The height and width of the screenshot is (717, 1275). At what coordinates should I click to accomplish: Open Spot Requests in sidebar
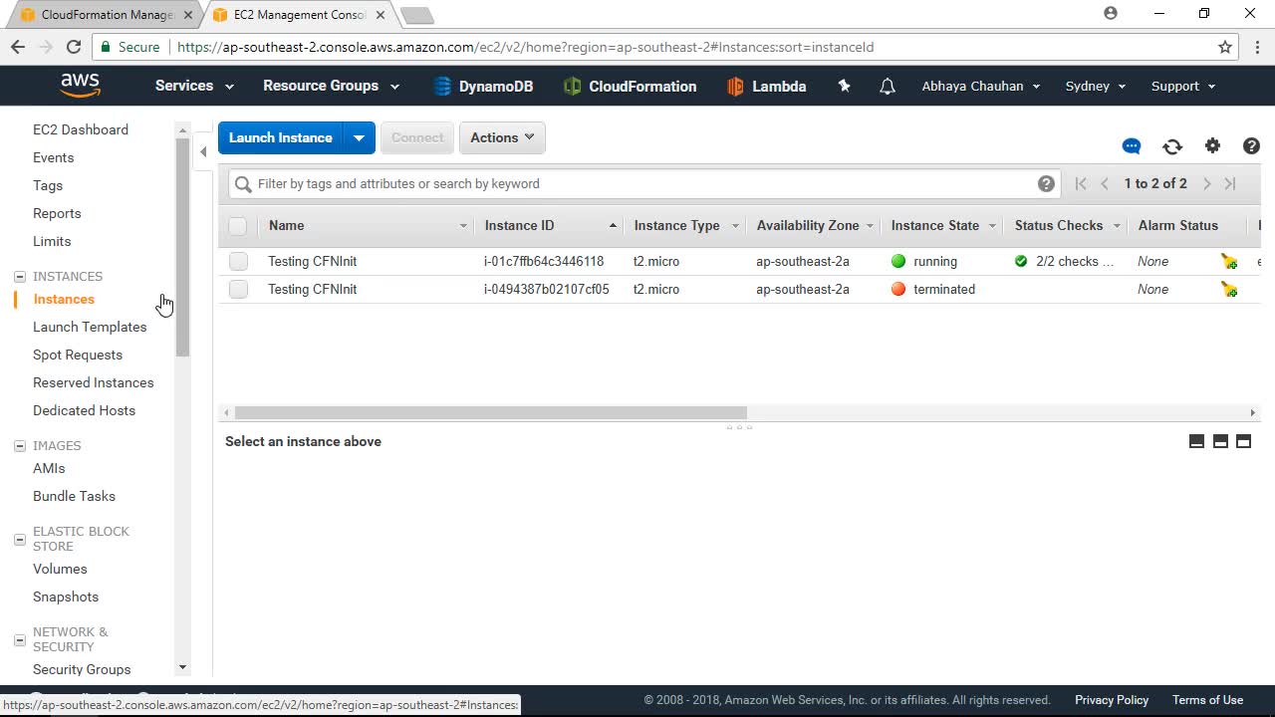tap(78, 355)
